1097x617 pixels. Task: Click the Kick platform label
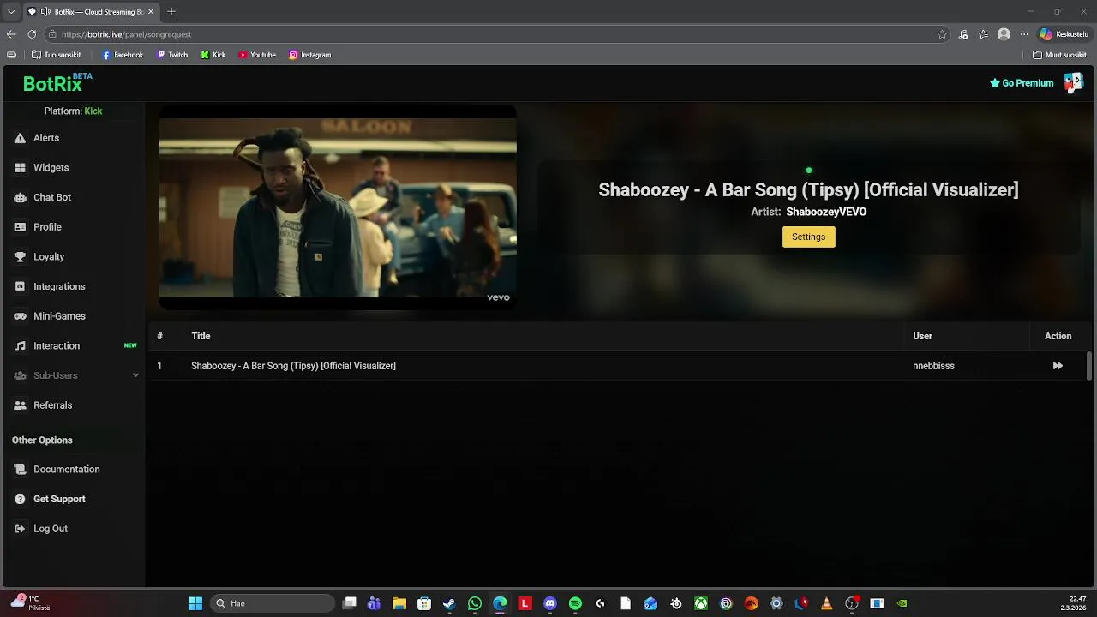tap(93, 111)
